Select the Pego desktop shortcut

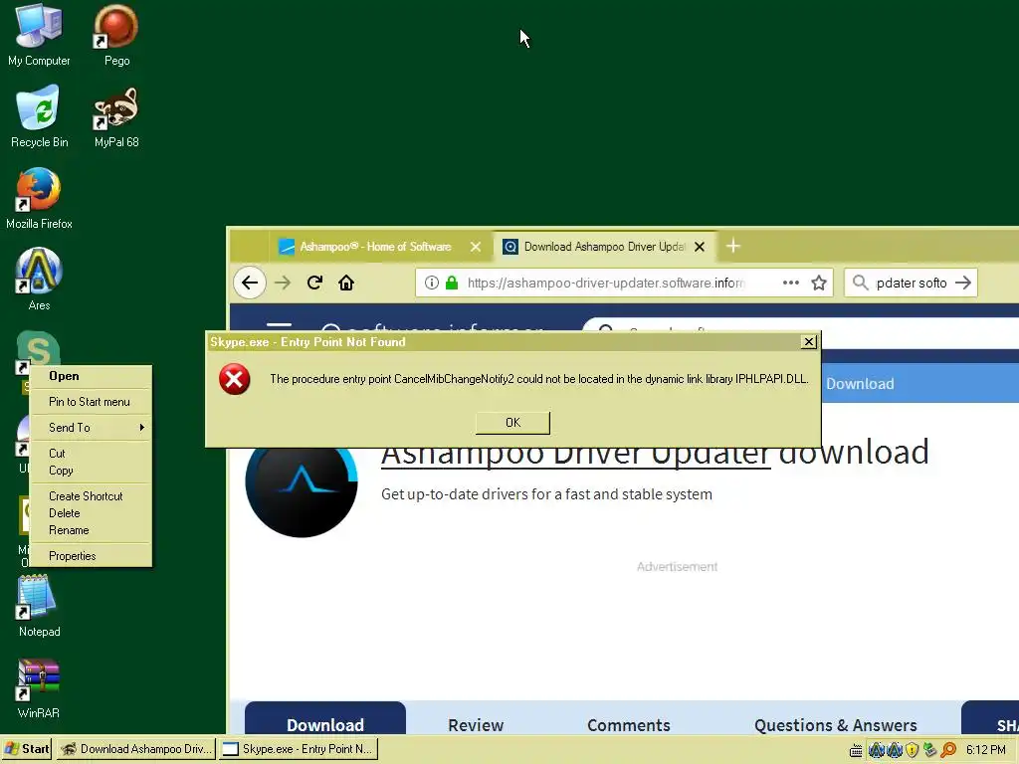pos(116,36)
